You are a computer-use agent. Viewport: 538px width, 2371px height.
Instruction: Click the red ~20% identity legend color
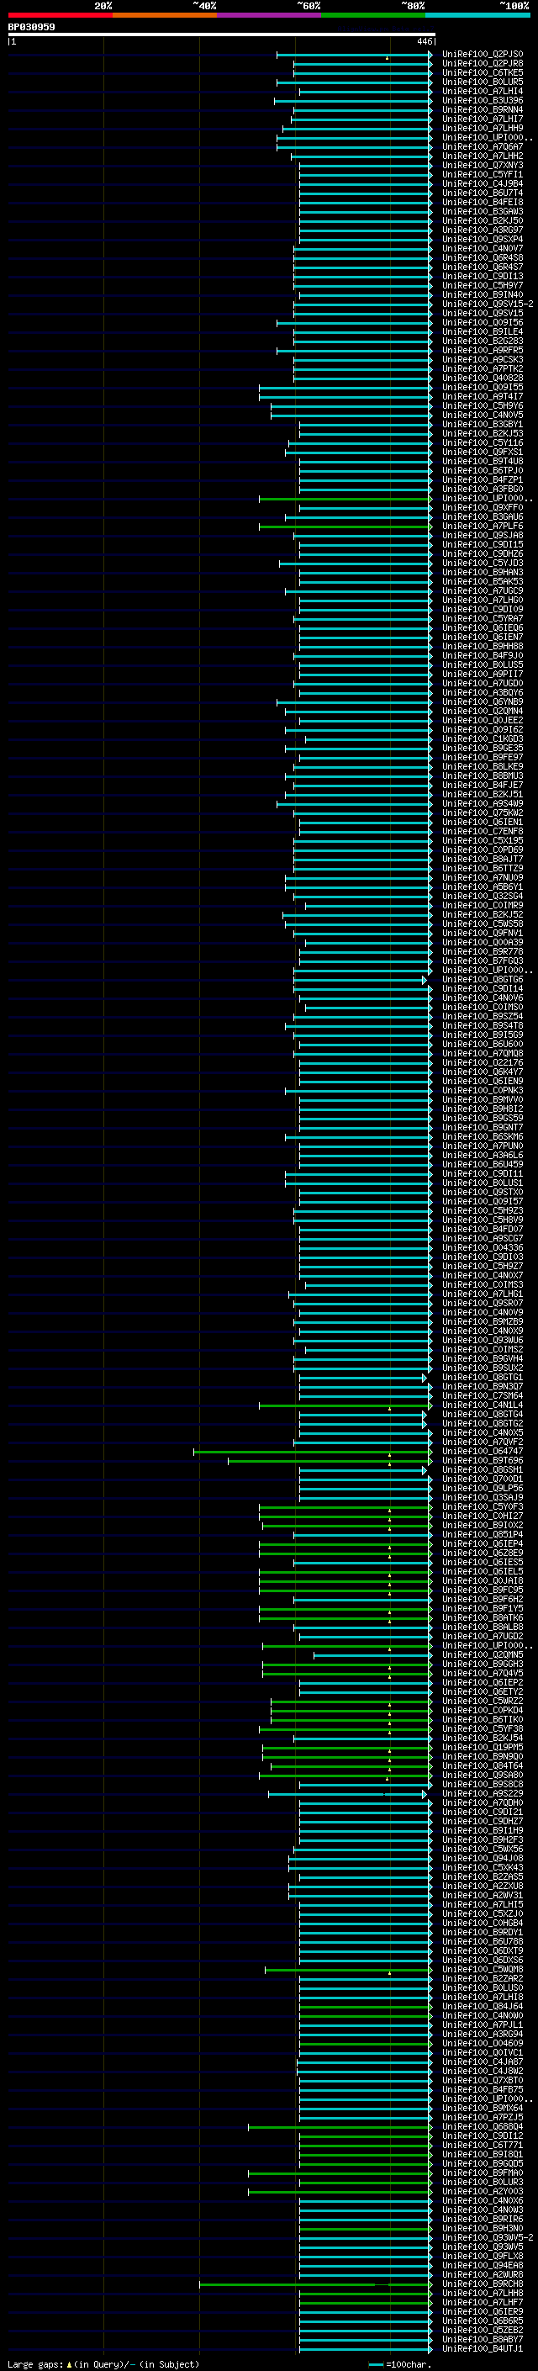click(60, 15)
